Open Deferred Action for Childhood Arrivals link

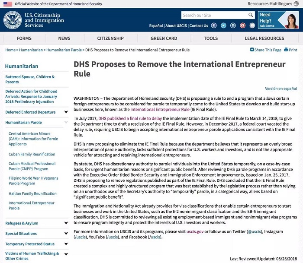(31, 96)
